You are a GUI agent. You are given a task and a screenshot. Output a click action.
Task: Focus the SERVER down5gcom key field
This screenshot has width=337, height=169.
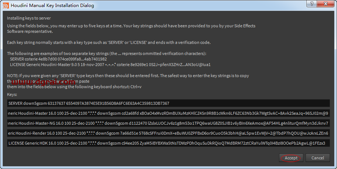tap(168, 103)
